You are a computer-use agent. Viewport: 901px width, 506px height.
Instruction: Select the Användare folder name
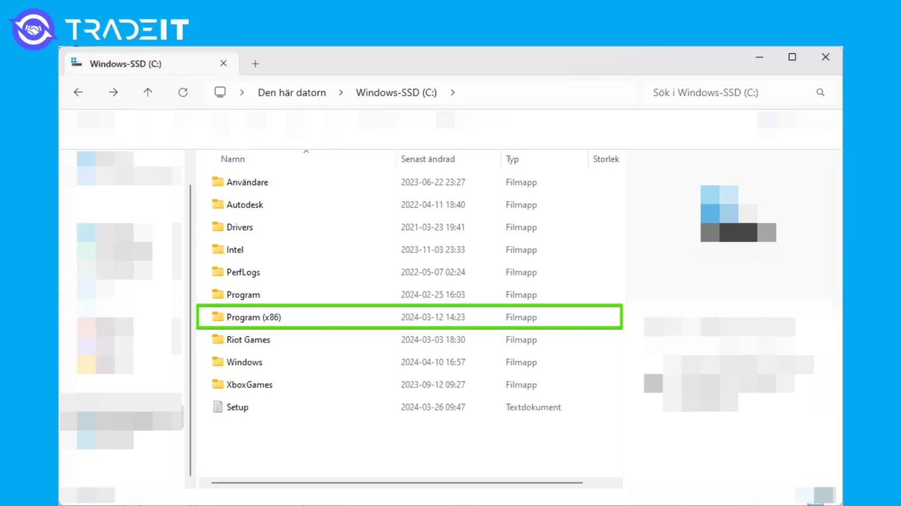(247, 182)
